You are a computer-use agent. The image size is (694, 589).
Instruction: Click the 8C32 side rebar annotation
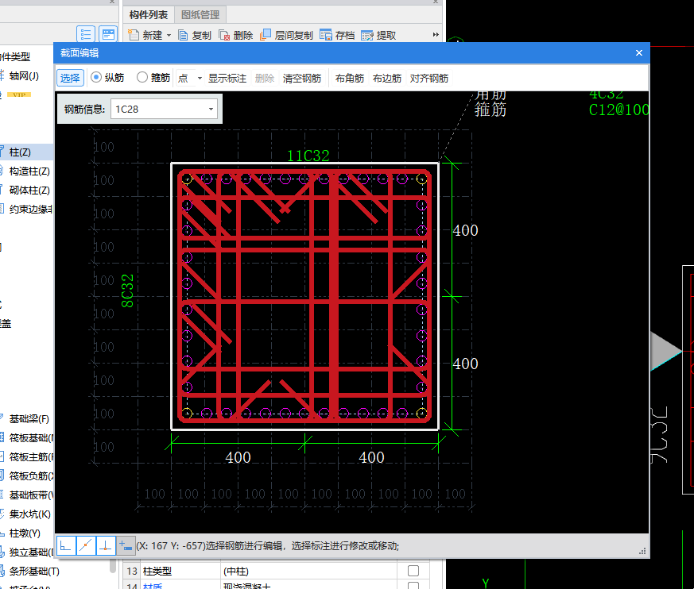pyautogui.click(x=127, y=291)
